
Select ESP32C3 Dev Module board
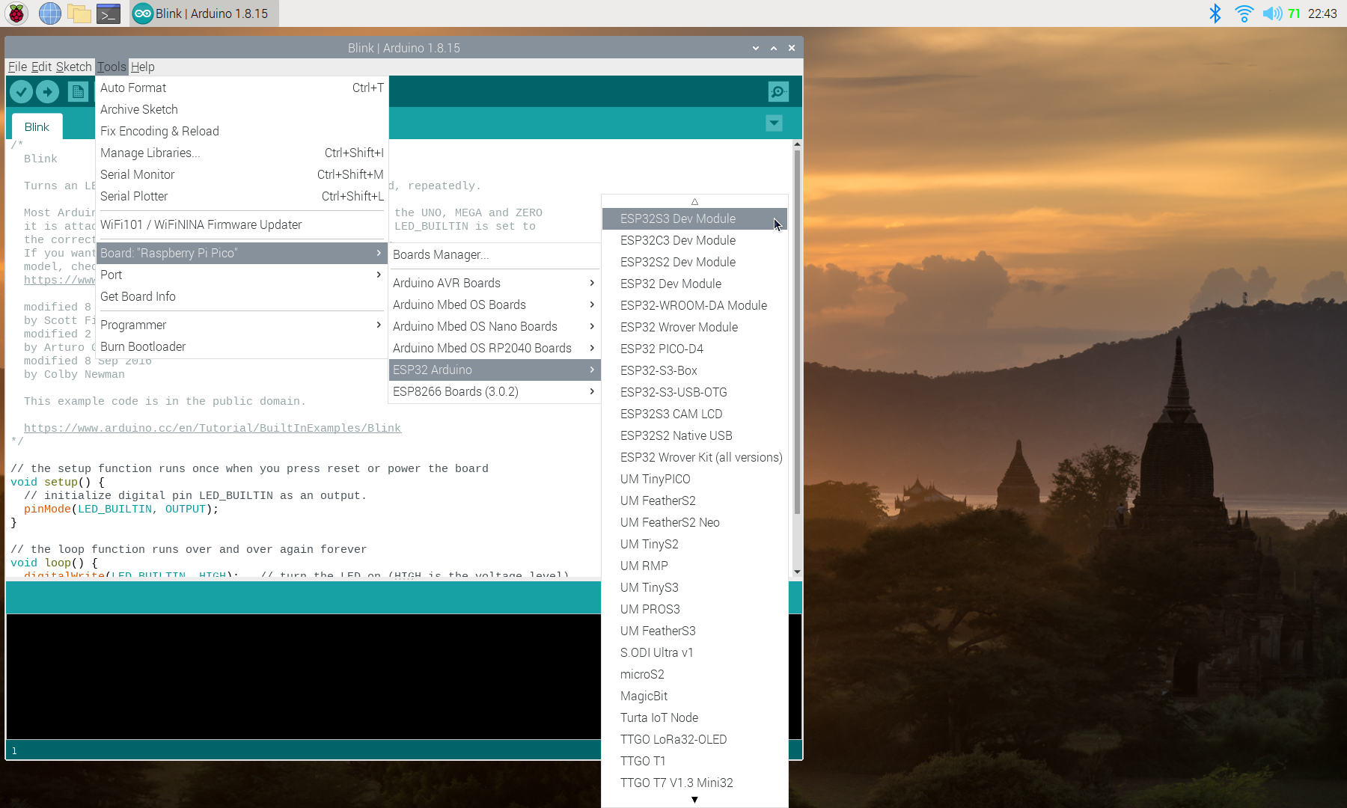(694, 240)
